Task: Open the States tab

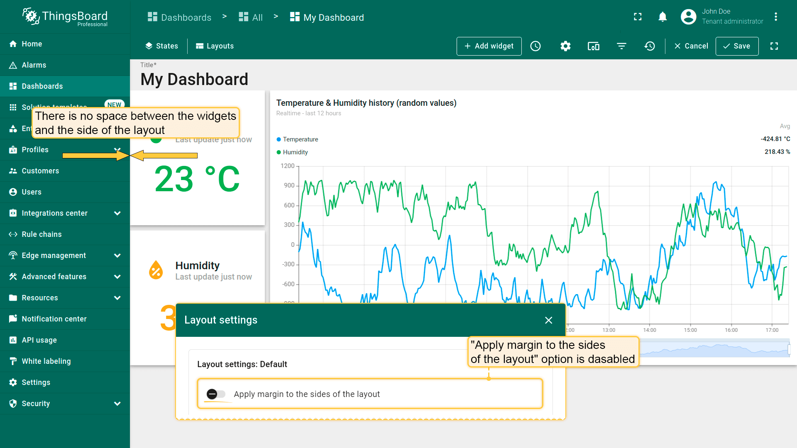Action: click(162, 46)
